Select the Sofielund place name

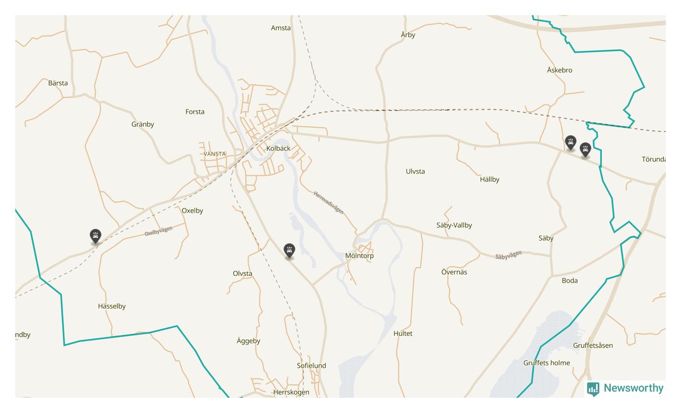[312, 365]
